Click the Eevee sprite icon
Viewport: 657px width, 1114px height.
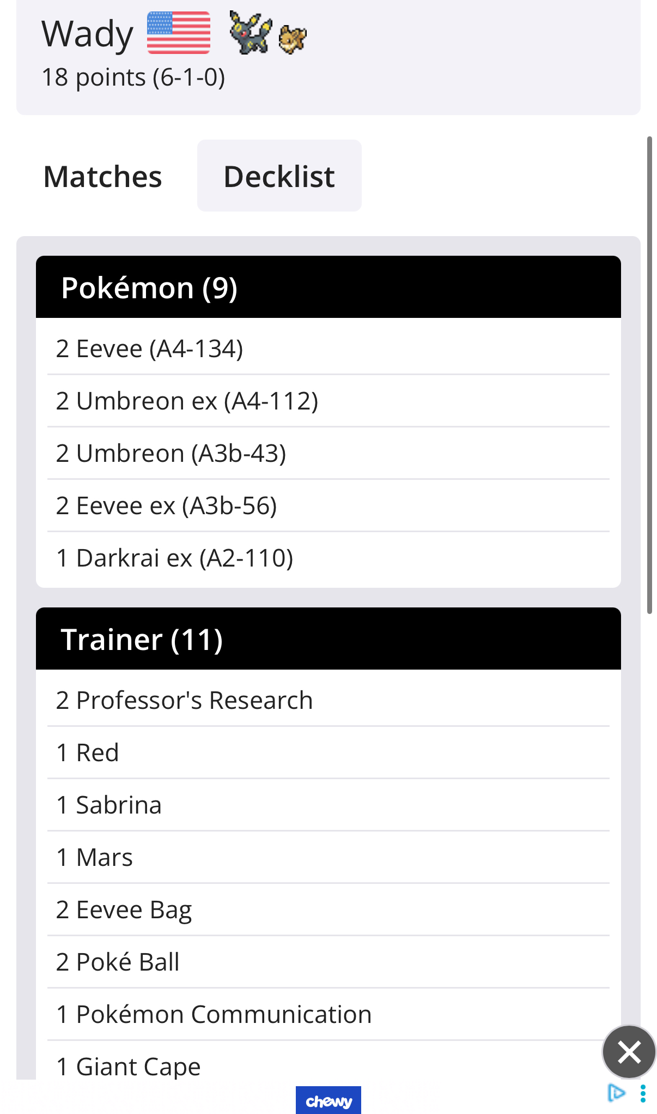point(293,39)
